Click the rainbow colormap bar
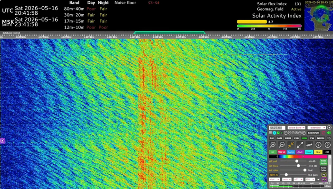 (303, 157)
